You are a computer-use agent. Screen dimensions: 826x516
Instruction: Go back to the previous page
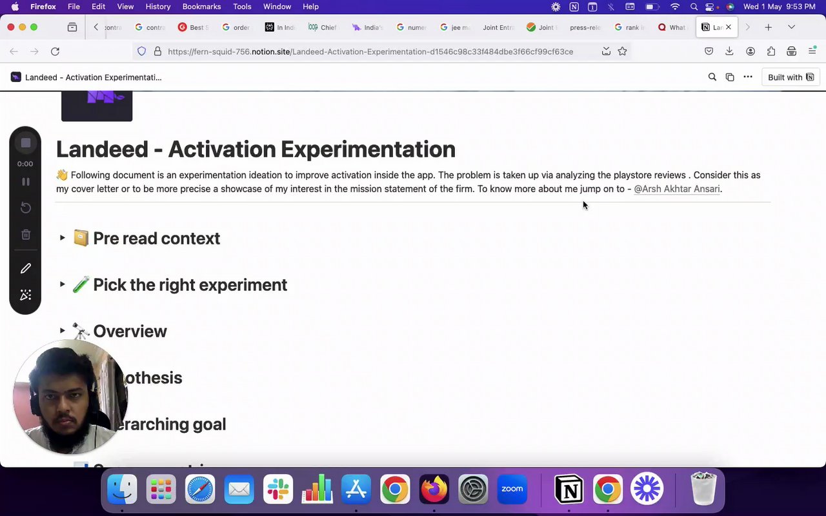click(14, 51)
